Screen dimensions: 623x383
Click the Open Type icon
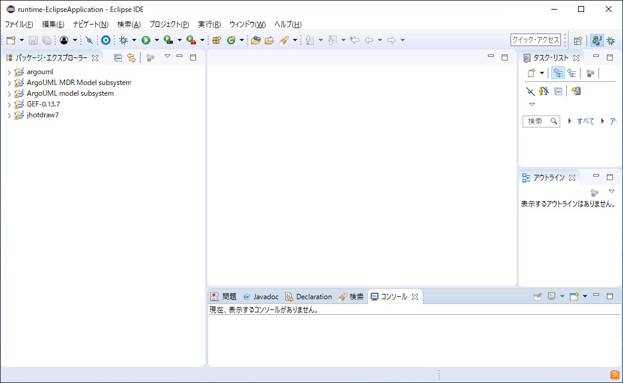256,40
